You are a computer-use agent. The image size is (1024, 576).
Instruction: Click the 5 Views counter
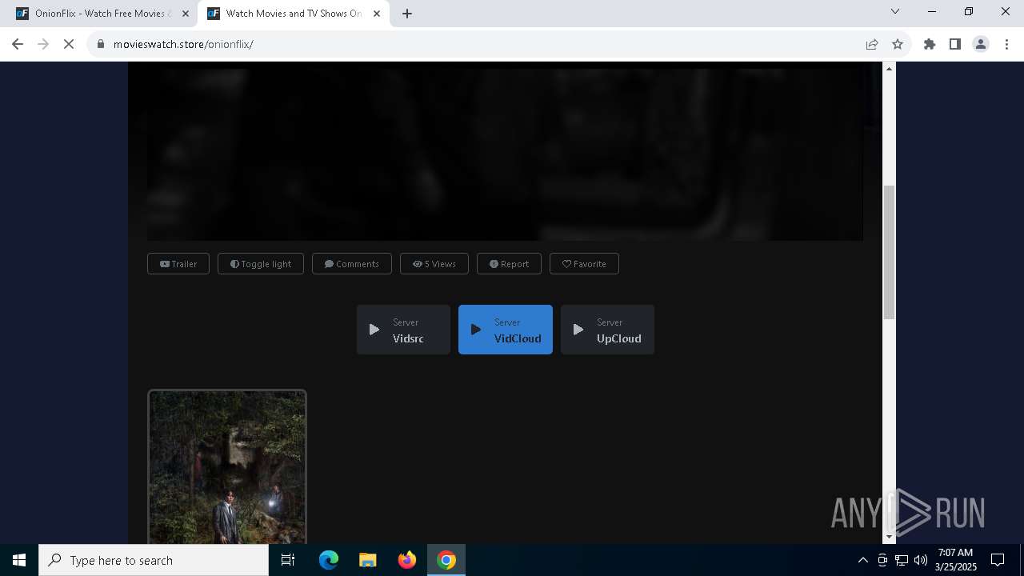click(434, 264)
